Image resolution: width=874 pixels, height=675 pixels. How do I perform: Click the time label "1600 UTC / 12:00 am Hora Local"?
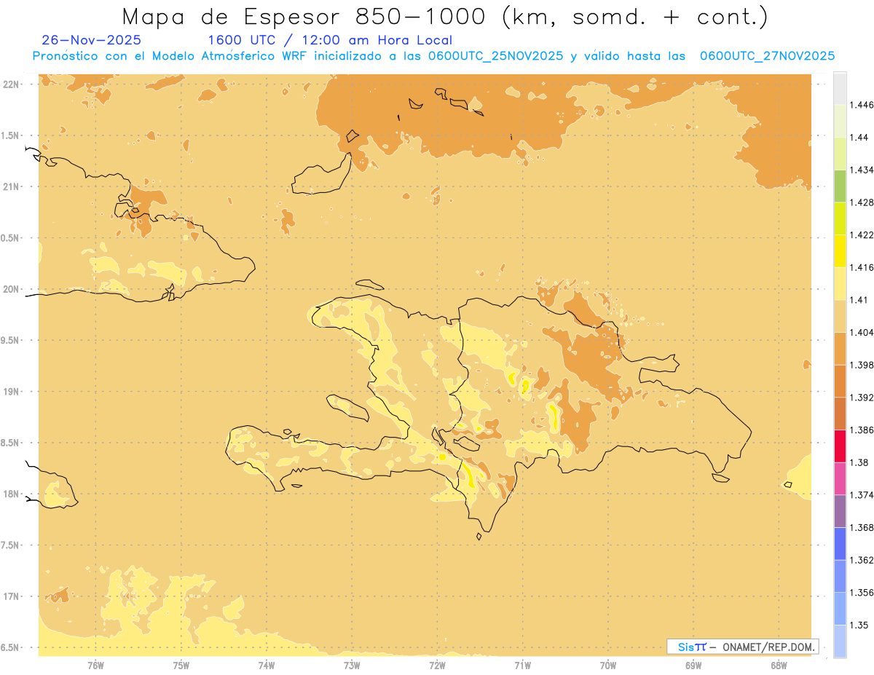tap(330, 40)
